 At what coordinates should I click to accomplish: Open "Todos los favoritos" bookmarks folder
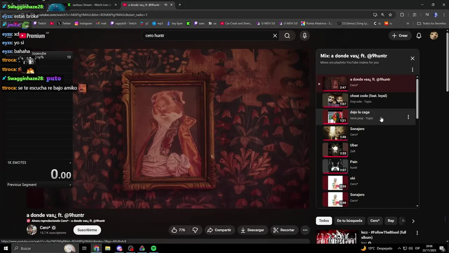tap(431, 24)
